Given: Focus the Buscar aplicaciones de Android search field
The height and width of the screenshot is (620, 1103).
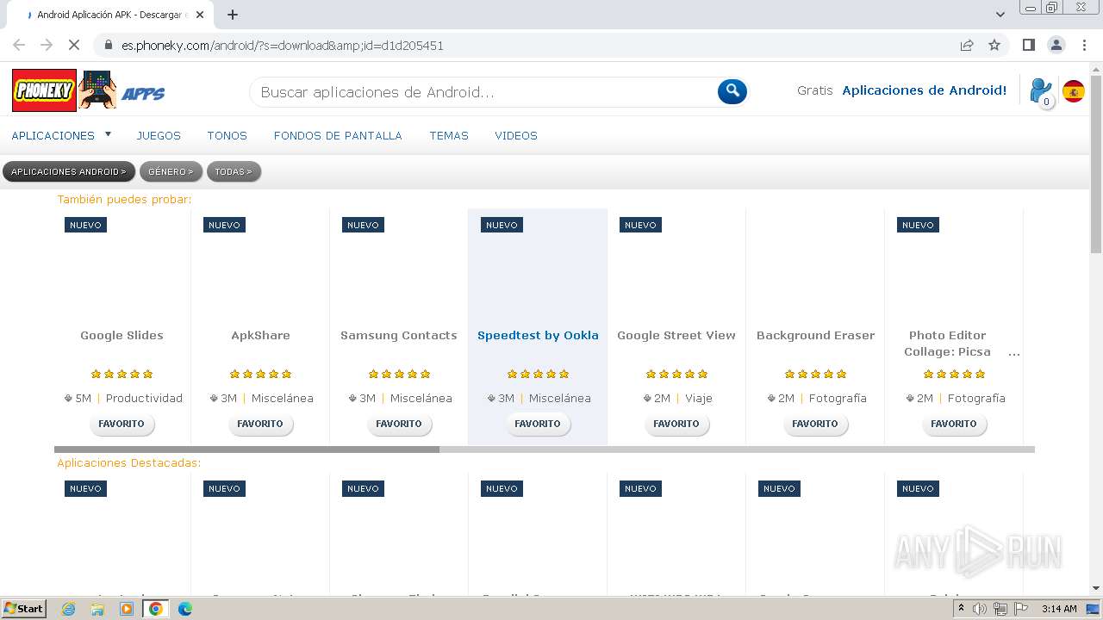Looking at the screenshot, I should [x=483, y=92].
